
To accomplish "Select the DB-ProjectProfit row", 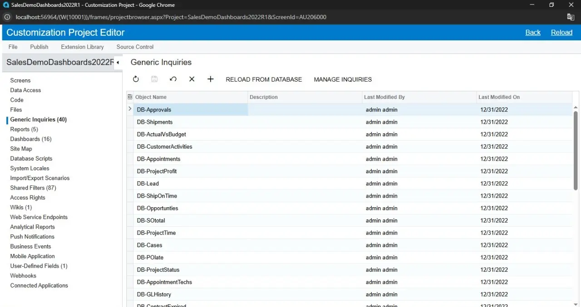I will coord(350,171).
